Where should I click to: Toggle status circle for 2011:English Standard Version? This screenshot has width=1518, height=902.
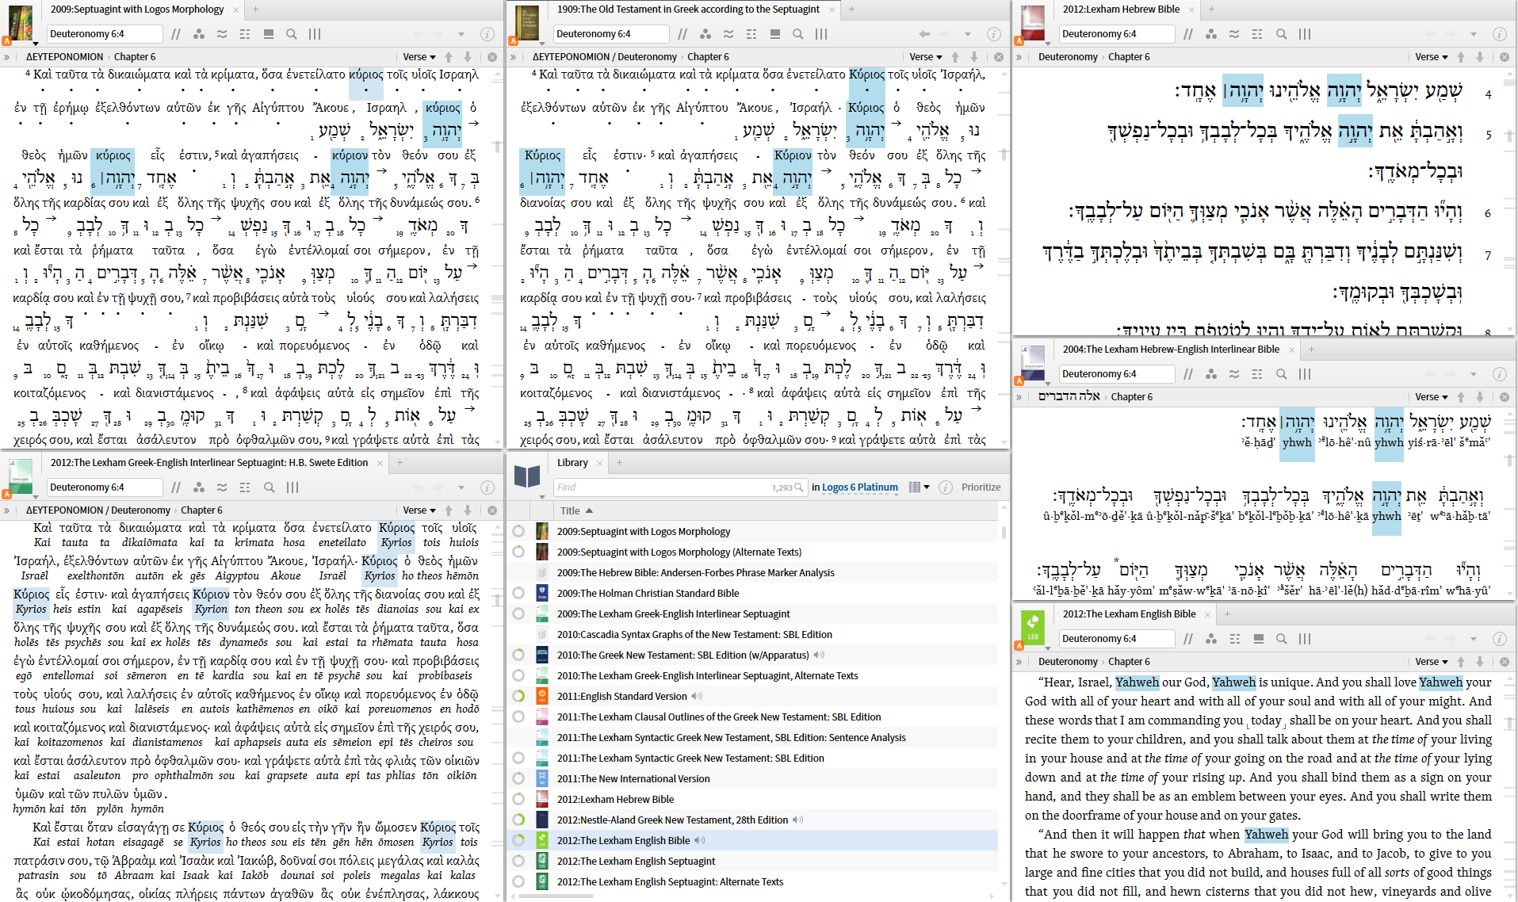(x=518, y=696)
